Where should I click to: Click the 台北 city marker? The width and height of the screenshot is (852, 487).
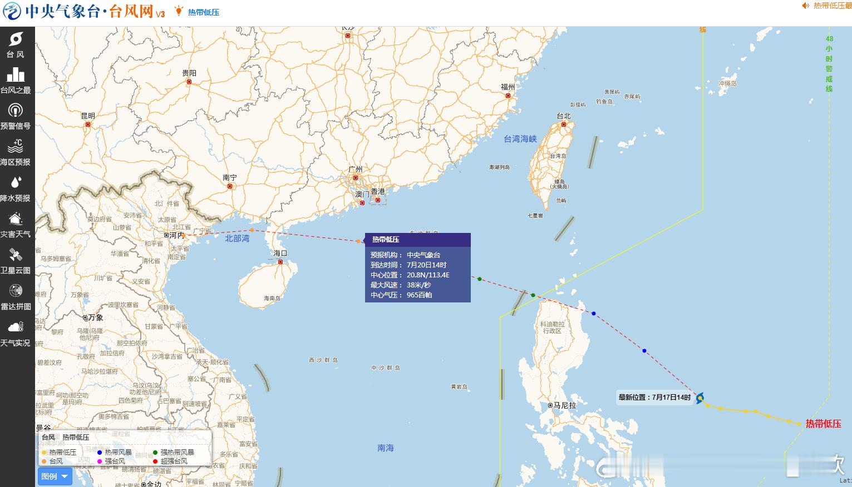[x=563, y=125]
